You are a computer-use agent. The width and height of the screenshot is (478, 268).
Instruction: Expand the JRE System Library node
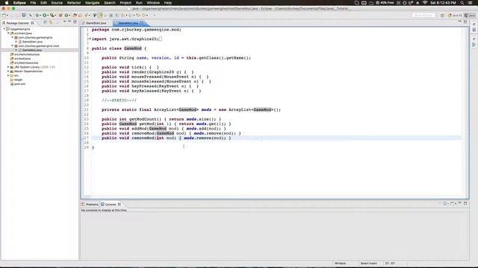coord(8,67)
